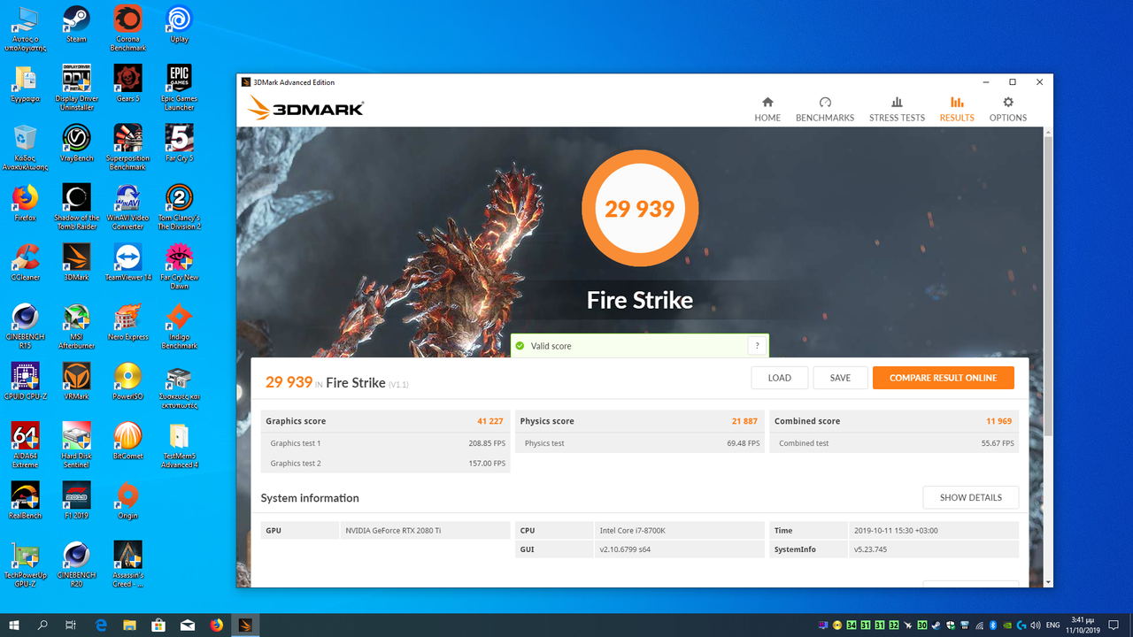Open RealBench desktop icon
This screenshot has width=1133, height=637.
(25, 500)
